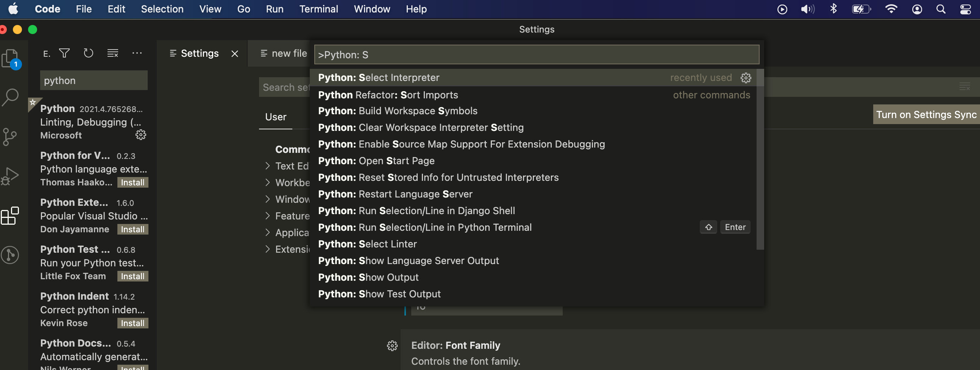The width and height of the screenshot is (980, 370).
Task: Open manage gear for Python extension
Action: (141, 135)
